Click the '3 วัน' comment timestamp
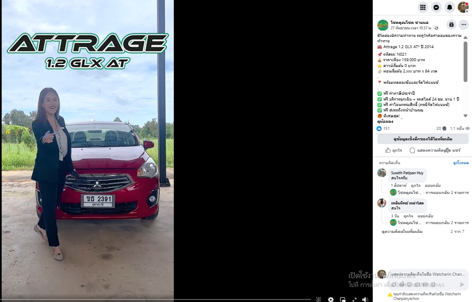The width and height of the screenshot is (472, 302). [x=395, y=216]
